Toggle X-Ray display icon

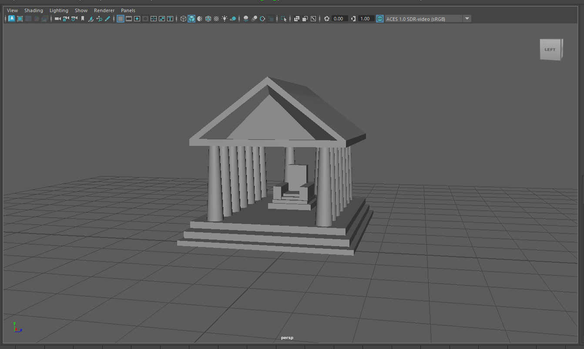[297, 19]
